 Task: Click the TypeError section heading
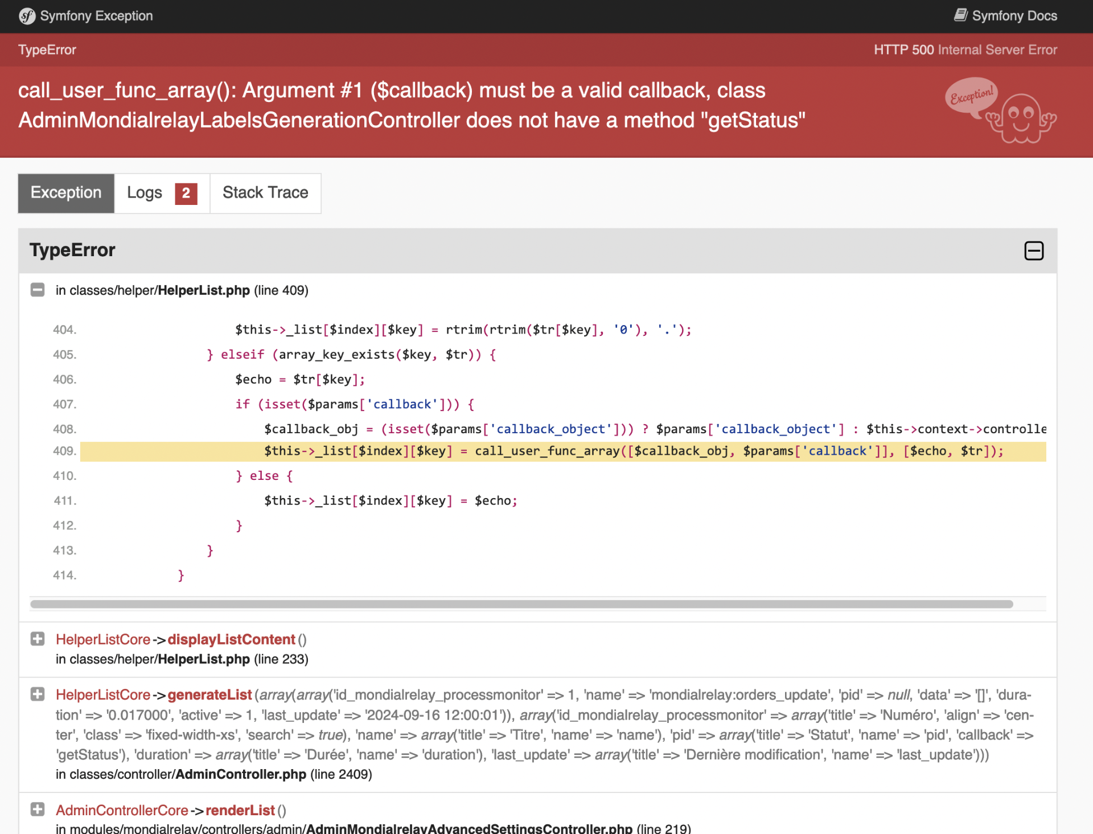tap(72, 250)
